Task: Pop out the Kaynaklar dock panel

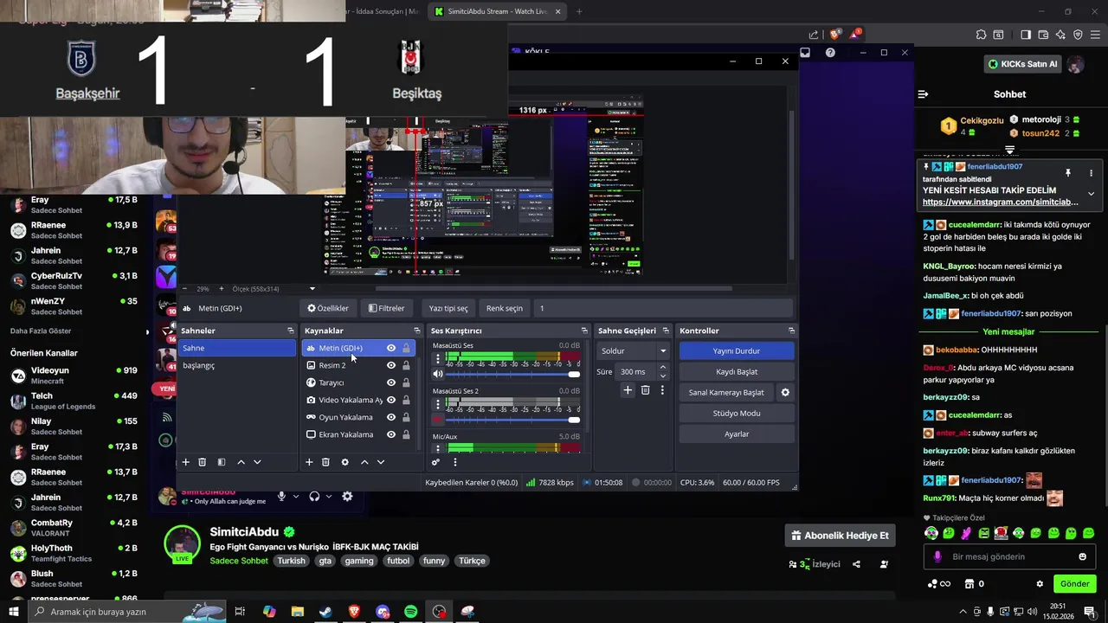Action: [416, 331]
